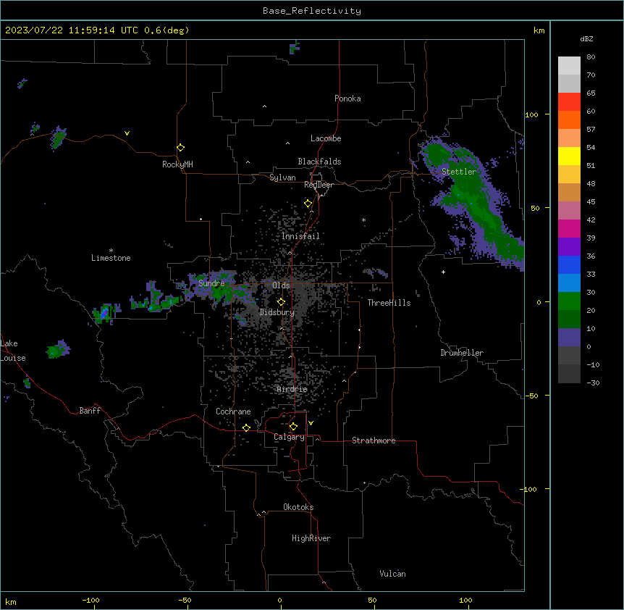
Task: Click the yellow diamond marker below Cochrane
Action: 246,427
